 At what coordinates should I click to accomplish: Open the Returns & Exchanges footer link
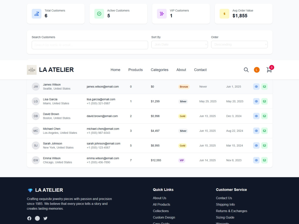tap(231, 211)
